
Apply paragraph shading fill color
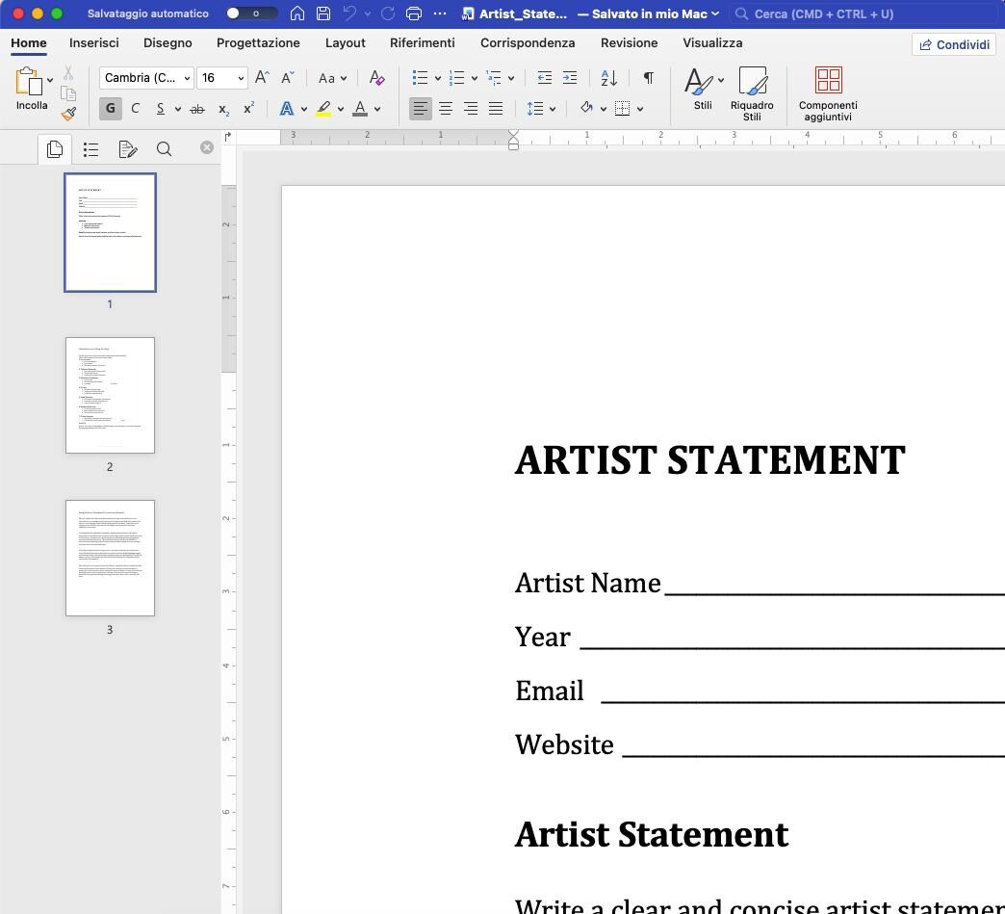click(586, 108)
